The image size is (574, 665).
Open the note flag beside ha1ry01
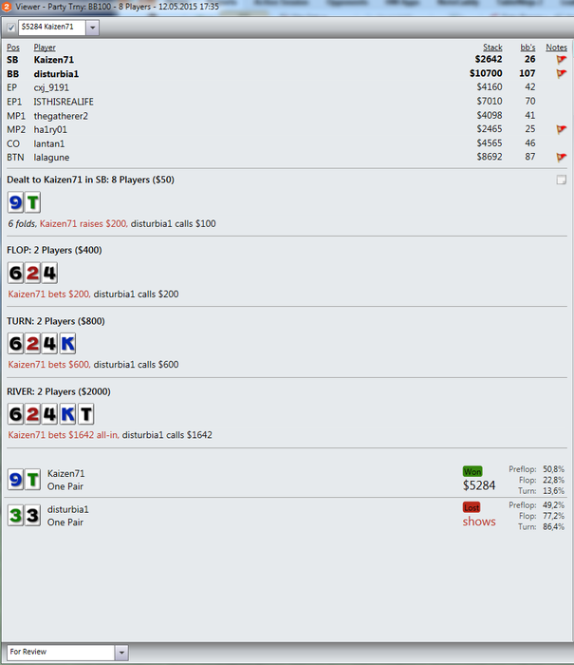(562, 129)
